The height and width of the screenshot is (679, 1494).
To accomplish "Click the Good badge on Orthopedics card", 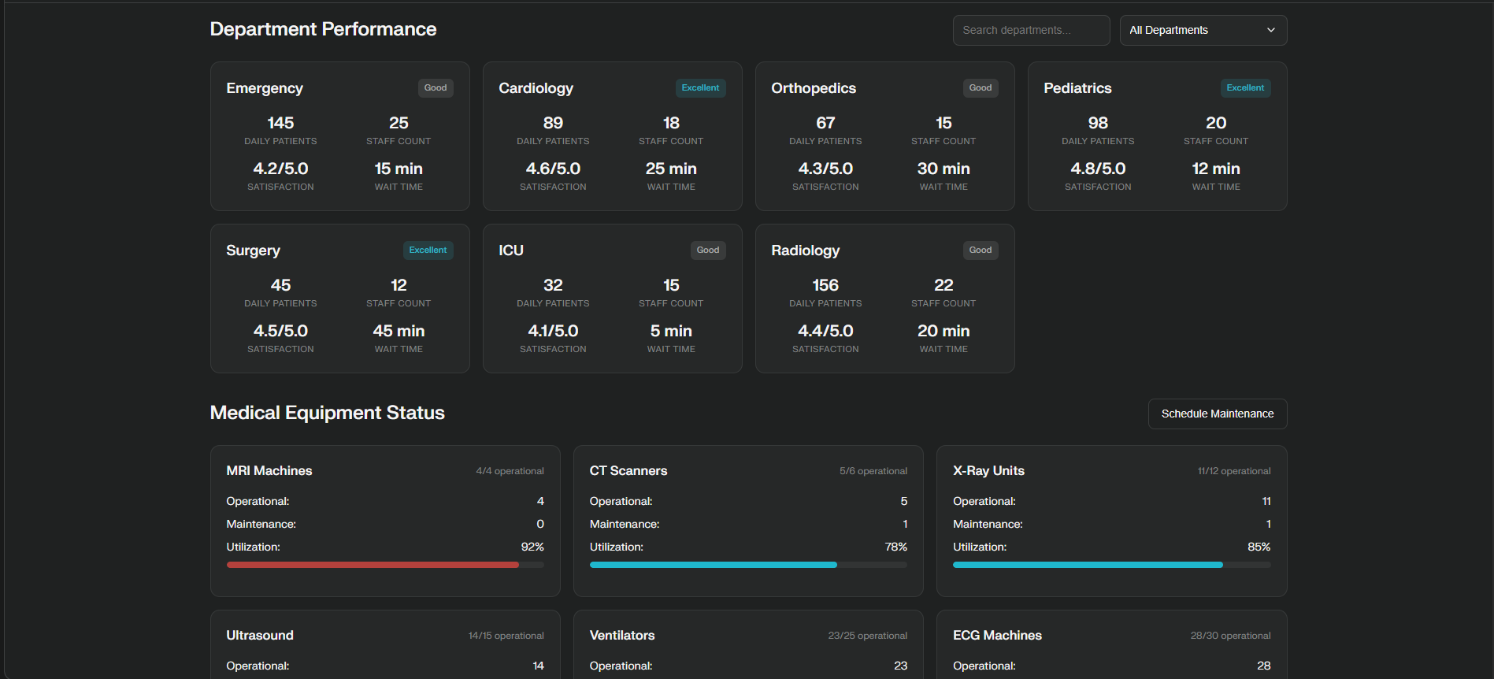I will point(981,88).
